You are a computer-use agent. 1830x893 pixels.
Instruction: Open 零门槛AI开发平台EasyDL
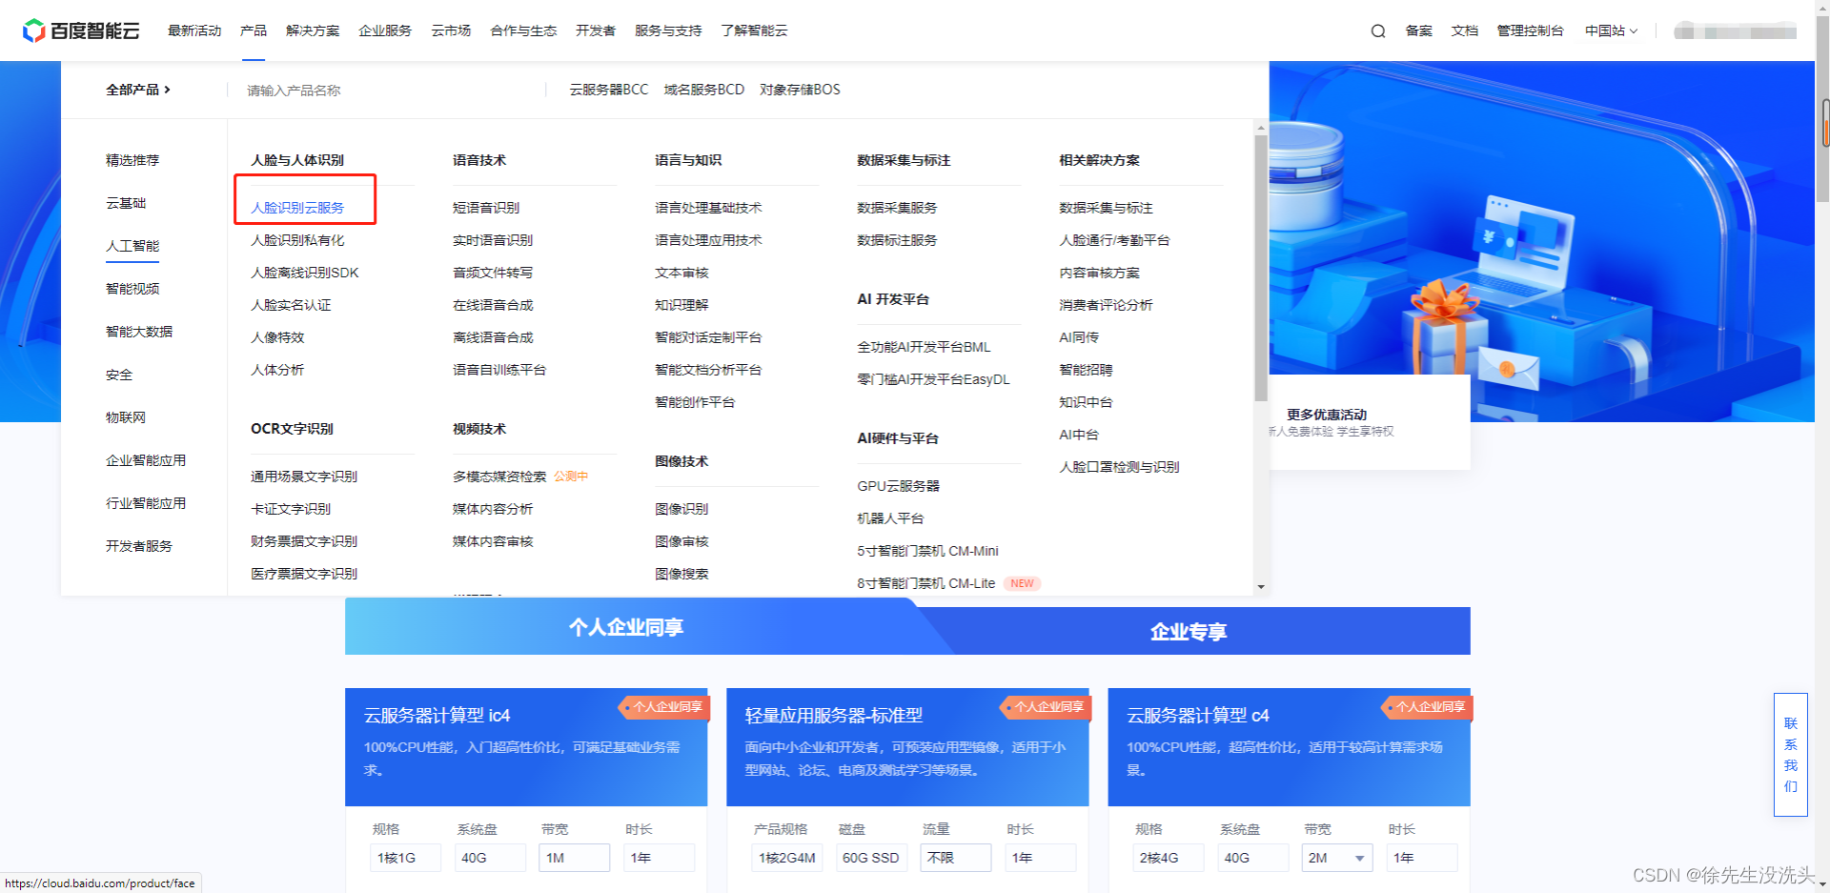click(933, 379)
